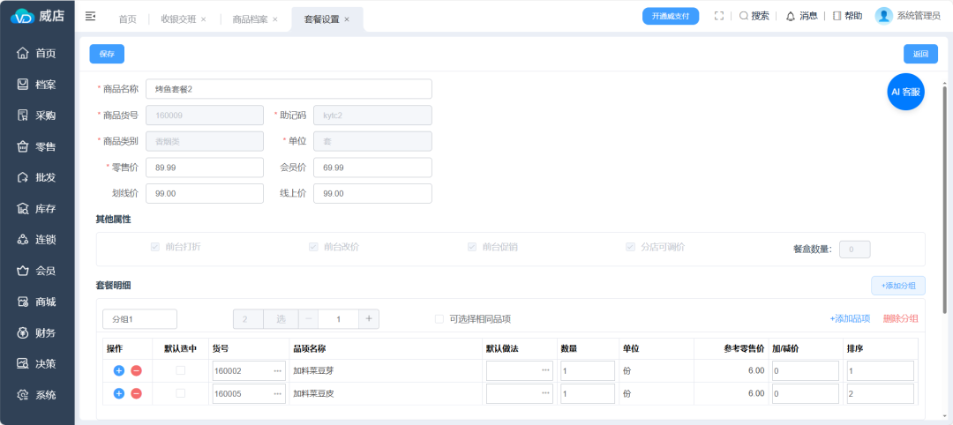The height and width of the screenshot is (425, 953).
Task: Click the blue plus icon for row 160002
Action: coord(119,371)
